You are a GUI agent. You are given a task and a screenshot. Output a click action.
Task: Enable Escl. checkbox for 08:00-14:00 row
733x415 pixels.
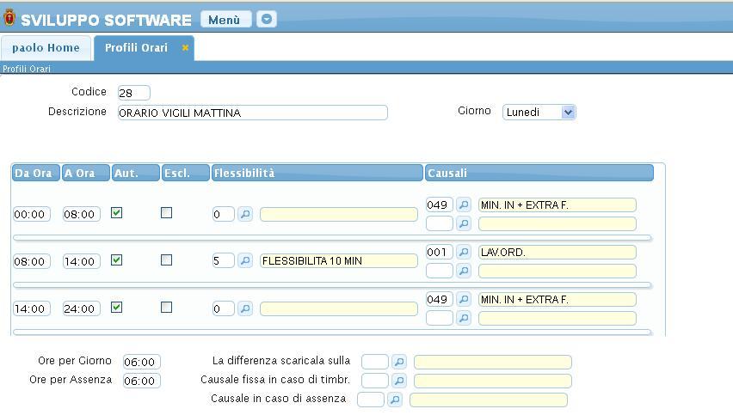click(x=167, y=260)
